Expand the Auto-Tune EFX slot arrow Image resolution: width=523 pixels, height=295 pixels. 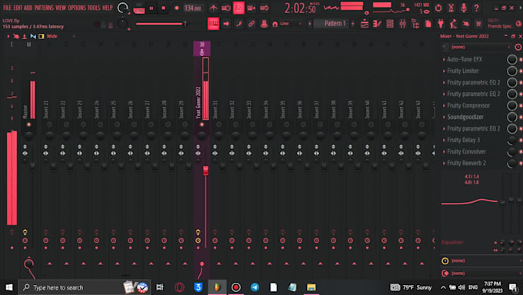click(444, 59)
